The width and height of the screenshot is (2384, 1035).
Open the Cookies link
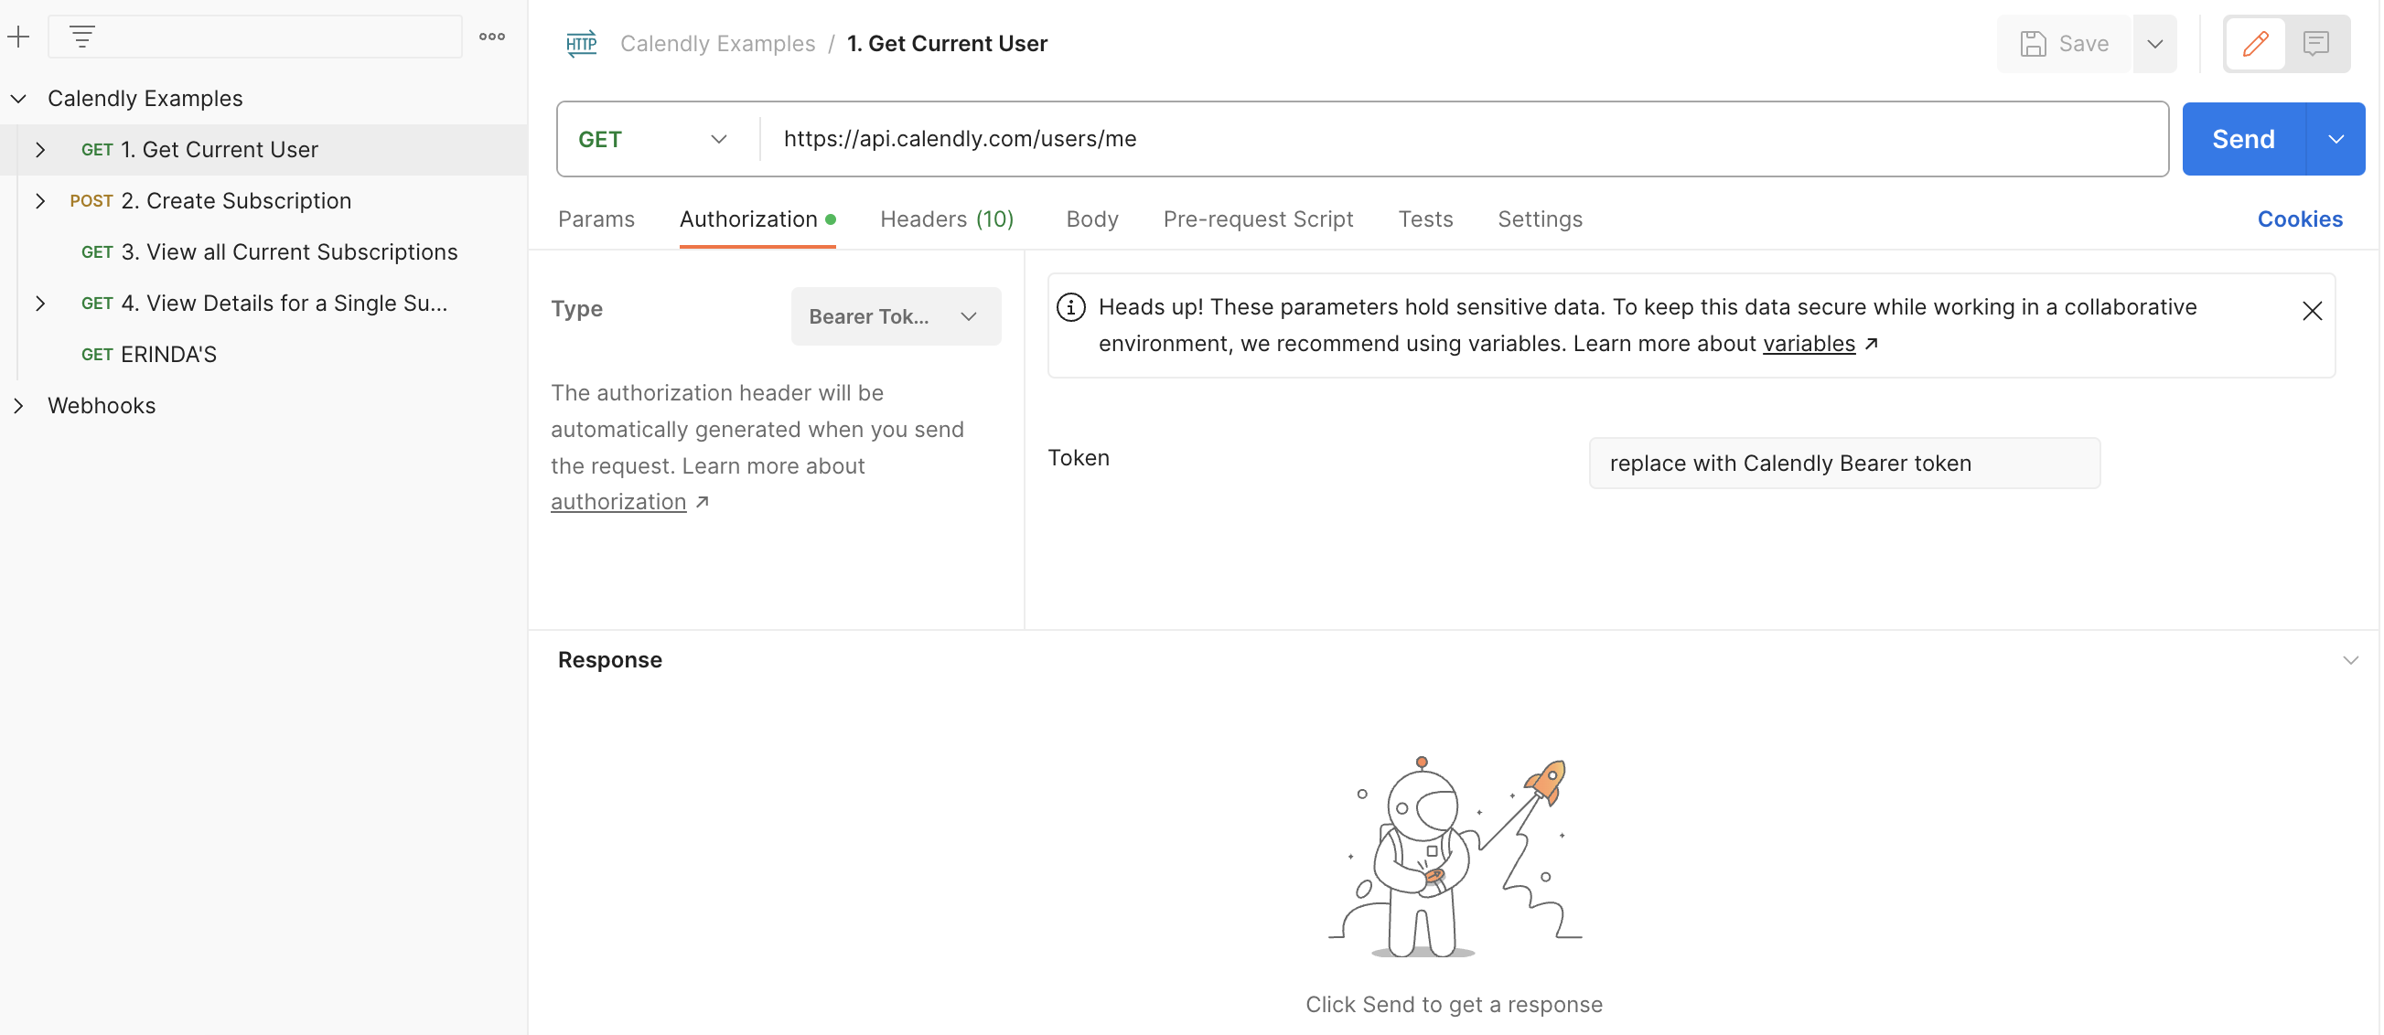click(x=2299, y=219)
